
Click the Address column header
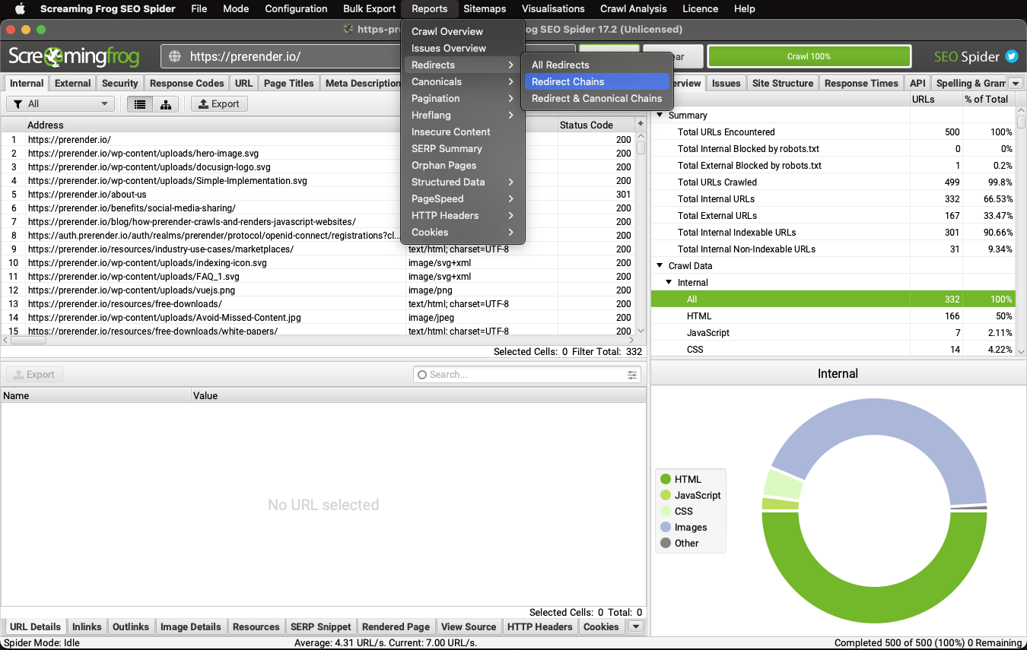[215, 125]
